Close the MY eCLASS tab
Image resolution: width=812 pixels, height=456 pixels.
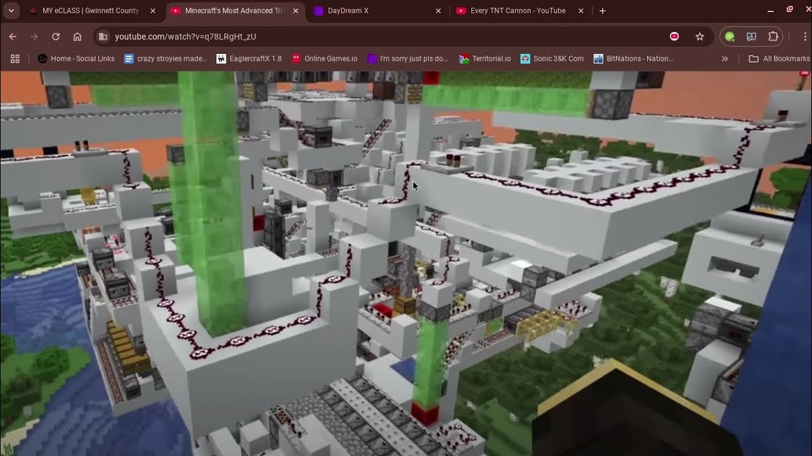[x=154, y=11]
